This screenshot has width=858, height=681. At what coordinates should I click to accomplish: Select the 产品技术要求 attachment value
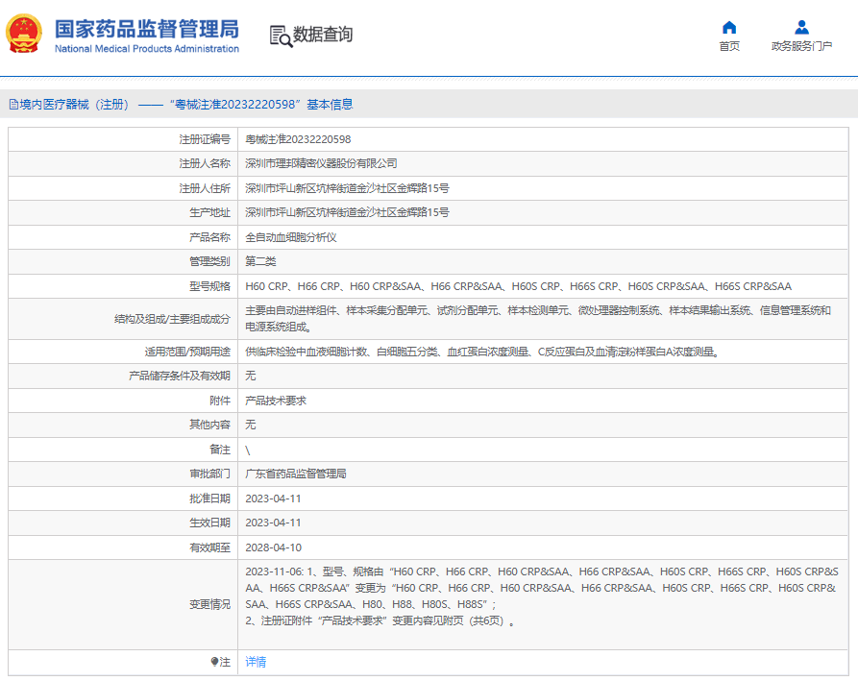pos(276,401)
